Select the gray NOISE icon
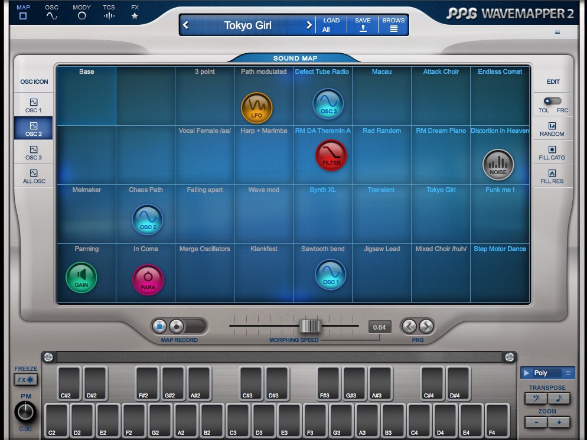587x440 pixels. click(x=498, y=165)
